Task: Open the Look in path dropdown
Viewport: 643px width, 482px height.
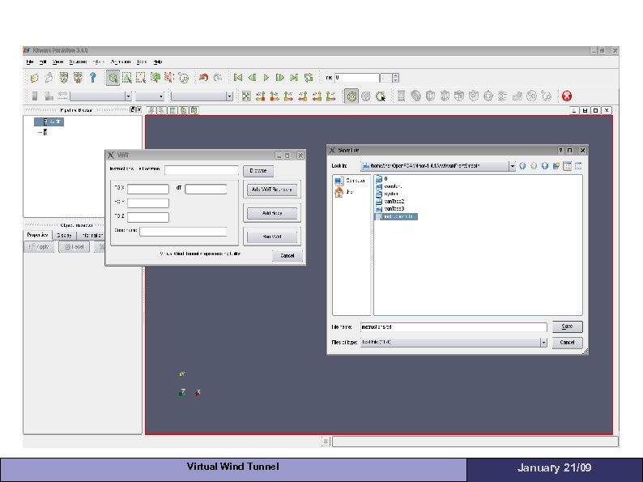Action: point(512,166)
